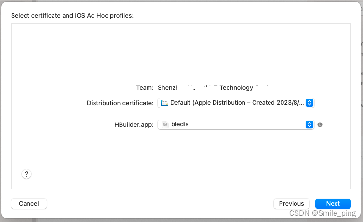Click the Team name text

coord(217,87)
